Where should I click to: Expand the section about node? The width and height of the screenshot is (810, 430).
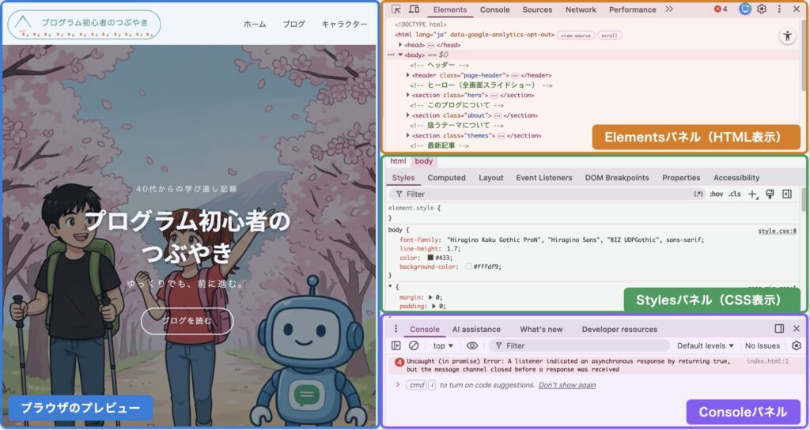point(408,115)
